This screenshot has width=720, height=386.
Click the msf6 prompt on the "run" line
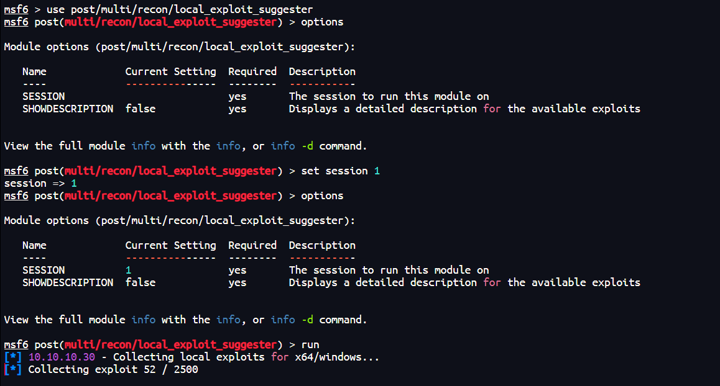[16, 345]
